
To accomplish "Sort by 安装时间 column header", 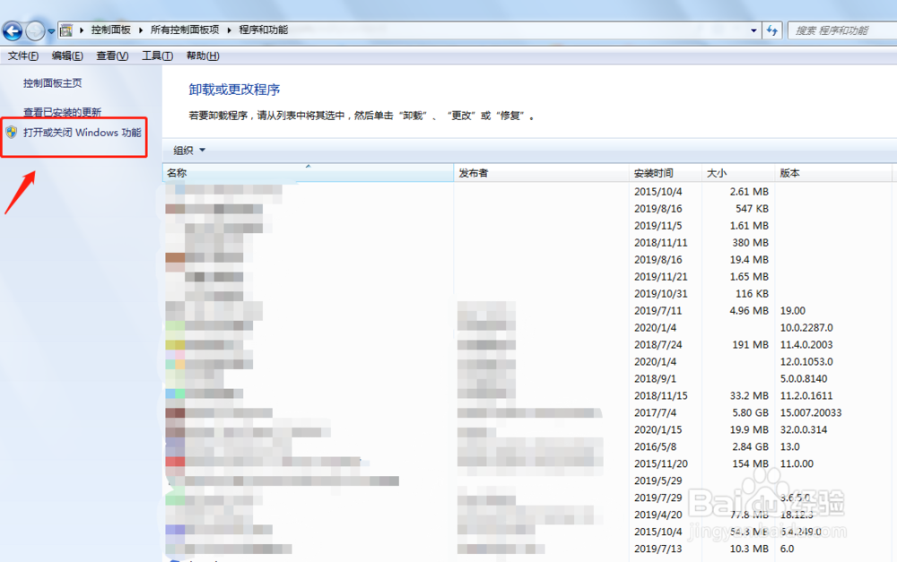I will point(666,173).
